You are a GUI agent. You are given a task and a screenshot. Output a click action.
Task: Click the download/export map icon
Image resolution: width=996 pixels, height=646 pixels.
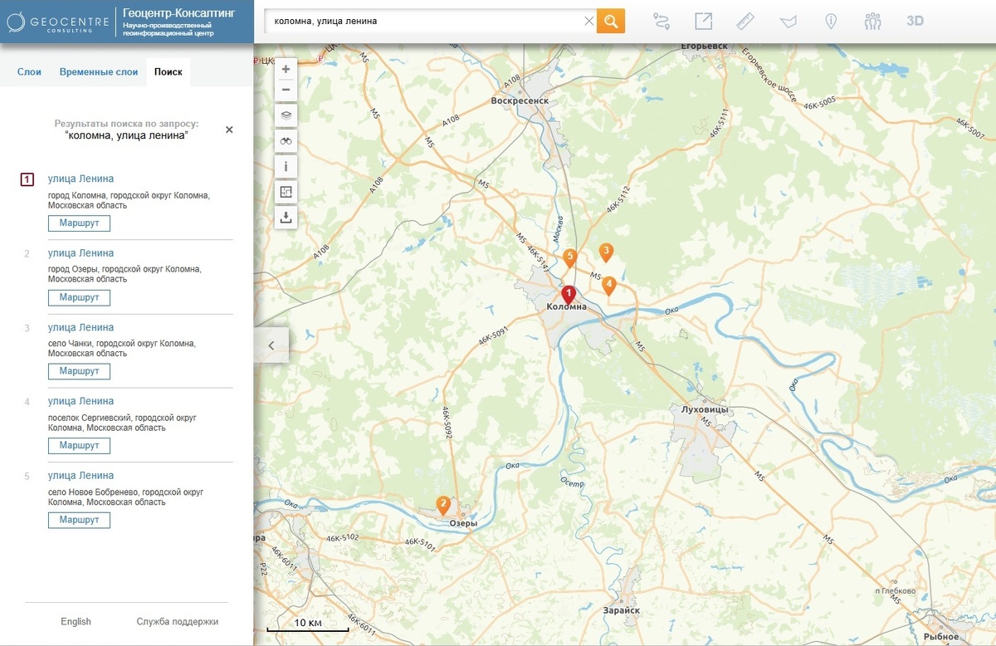tap(286, 218)
